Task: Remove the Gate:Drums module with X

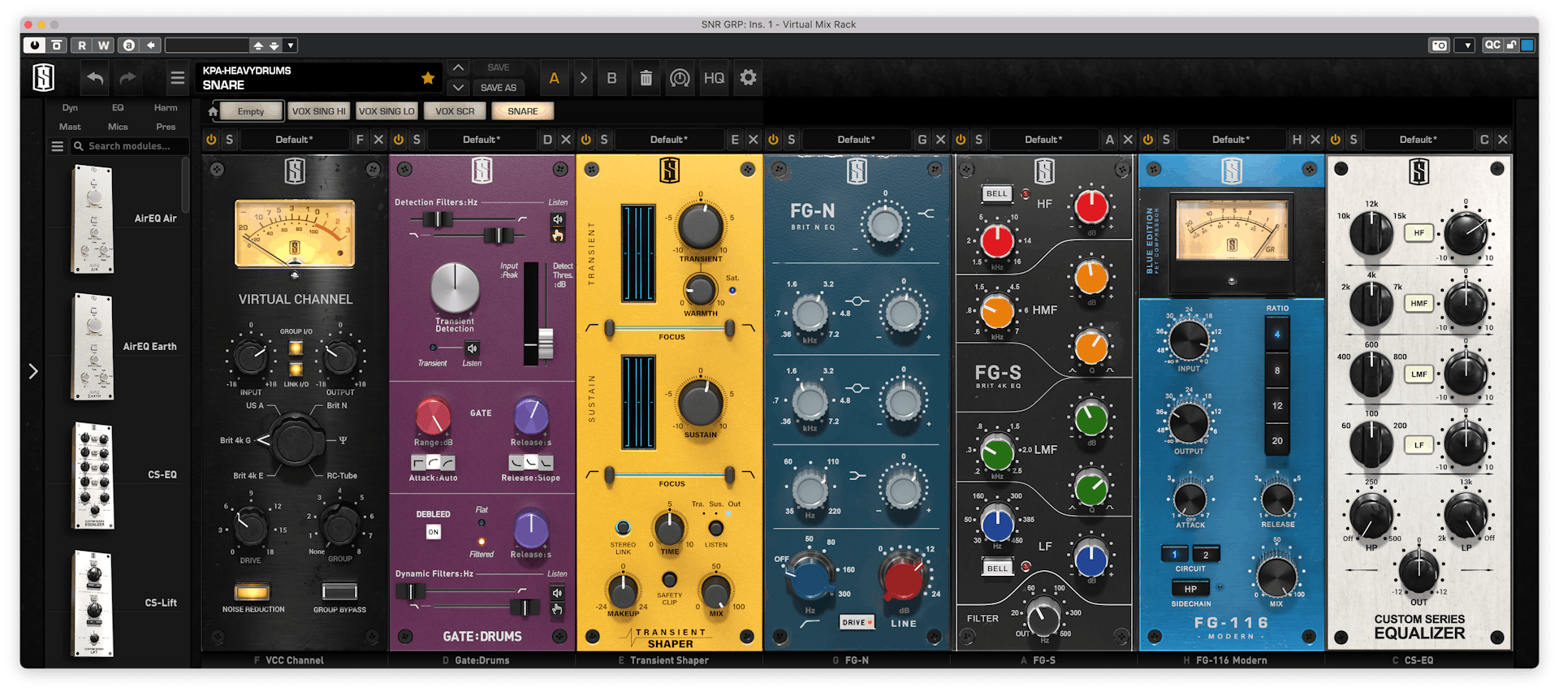Action: pos(566,140)
